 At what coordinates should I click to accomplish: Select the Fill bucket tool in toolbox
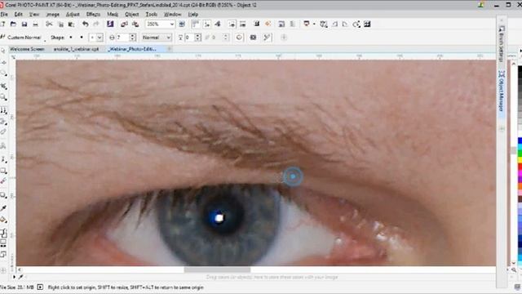coord(3,220)
